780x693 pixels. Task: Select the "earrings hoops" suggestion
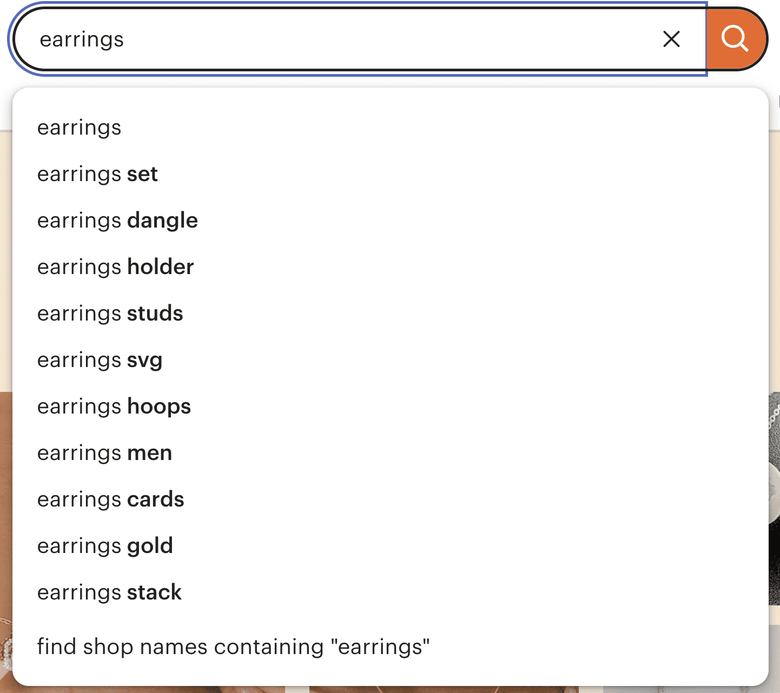click(x=390, y=407)
